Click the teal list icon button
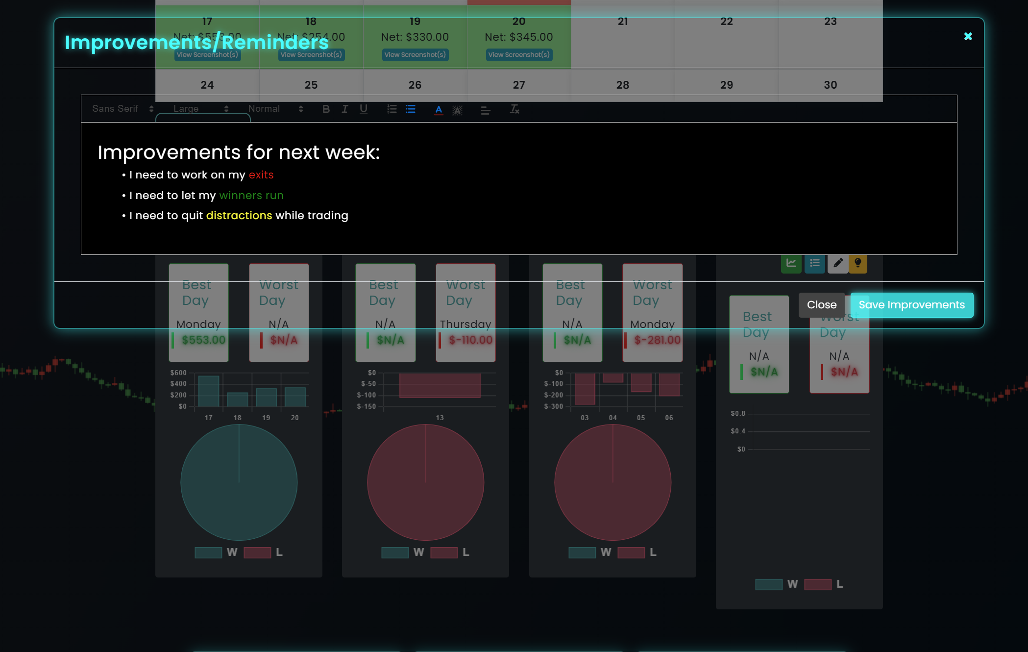The height and width of the screenshot is (652, 1028). click(814, 263)
